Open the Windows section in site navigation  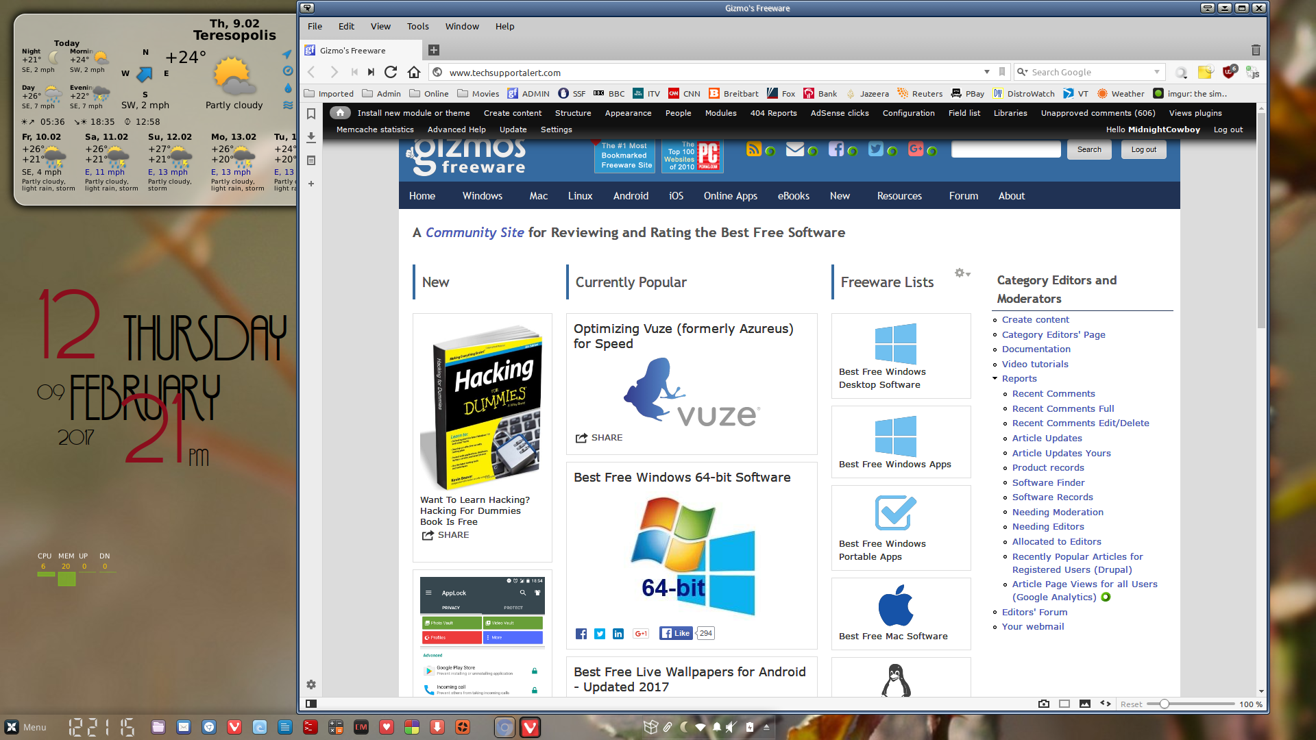point(483,196)
